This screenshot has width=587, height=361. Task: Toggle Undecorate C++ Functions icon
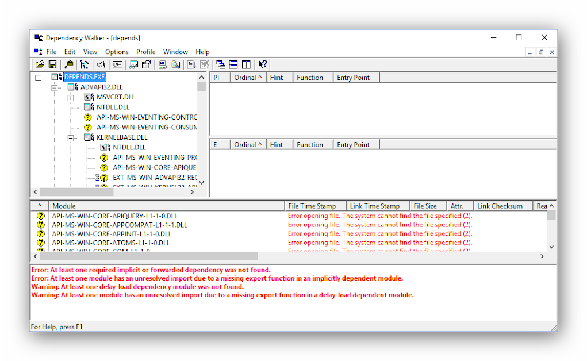pos(117,64)
